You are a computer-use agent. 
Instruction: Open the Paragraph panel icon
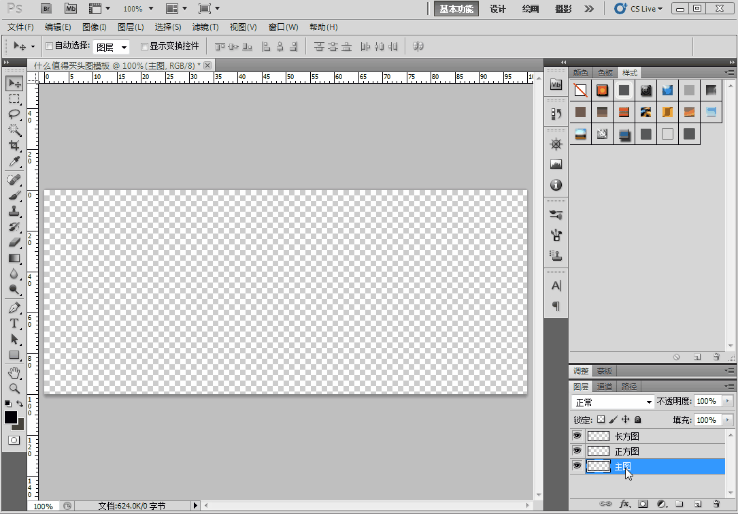point(556,306)
